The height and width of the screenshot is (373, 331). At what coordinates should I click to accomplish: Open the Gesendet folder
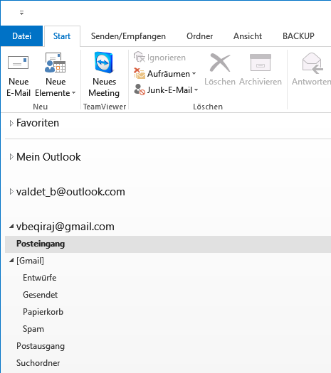[41, 295]
